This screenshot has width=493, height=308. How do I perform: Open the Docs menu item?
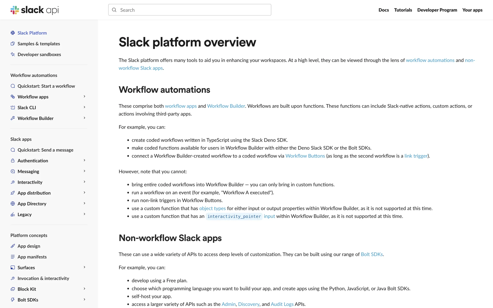[384, 10]
